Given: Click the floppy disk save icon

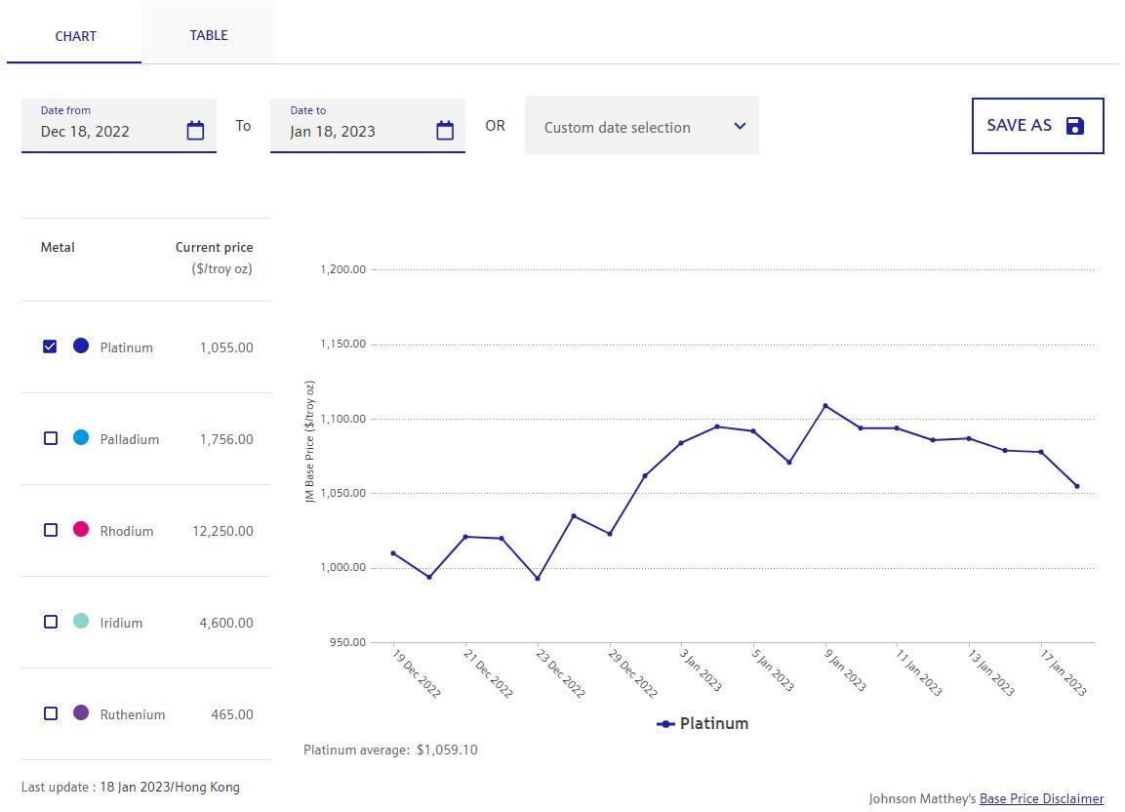Looking at the screenshot, I should (x=1075, y=126).
